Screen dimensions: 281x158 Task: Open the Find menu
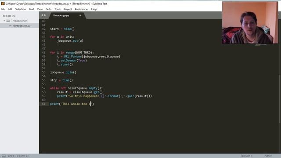(31, 9)
